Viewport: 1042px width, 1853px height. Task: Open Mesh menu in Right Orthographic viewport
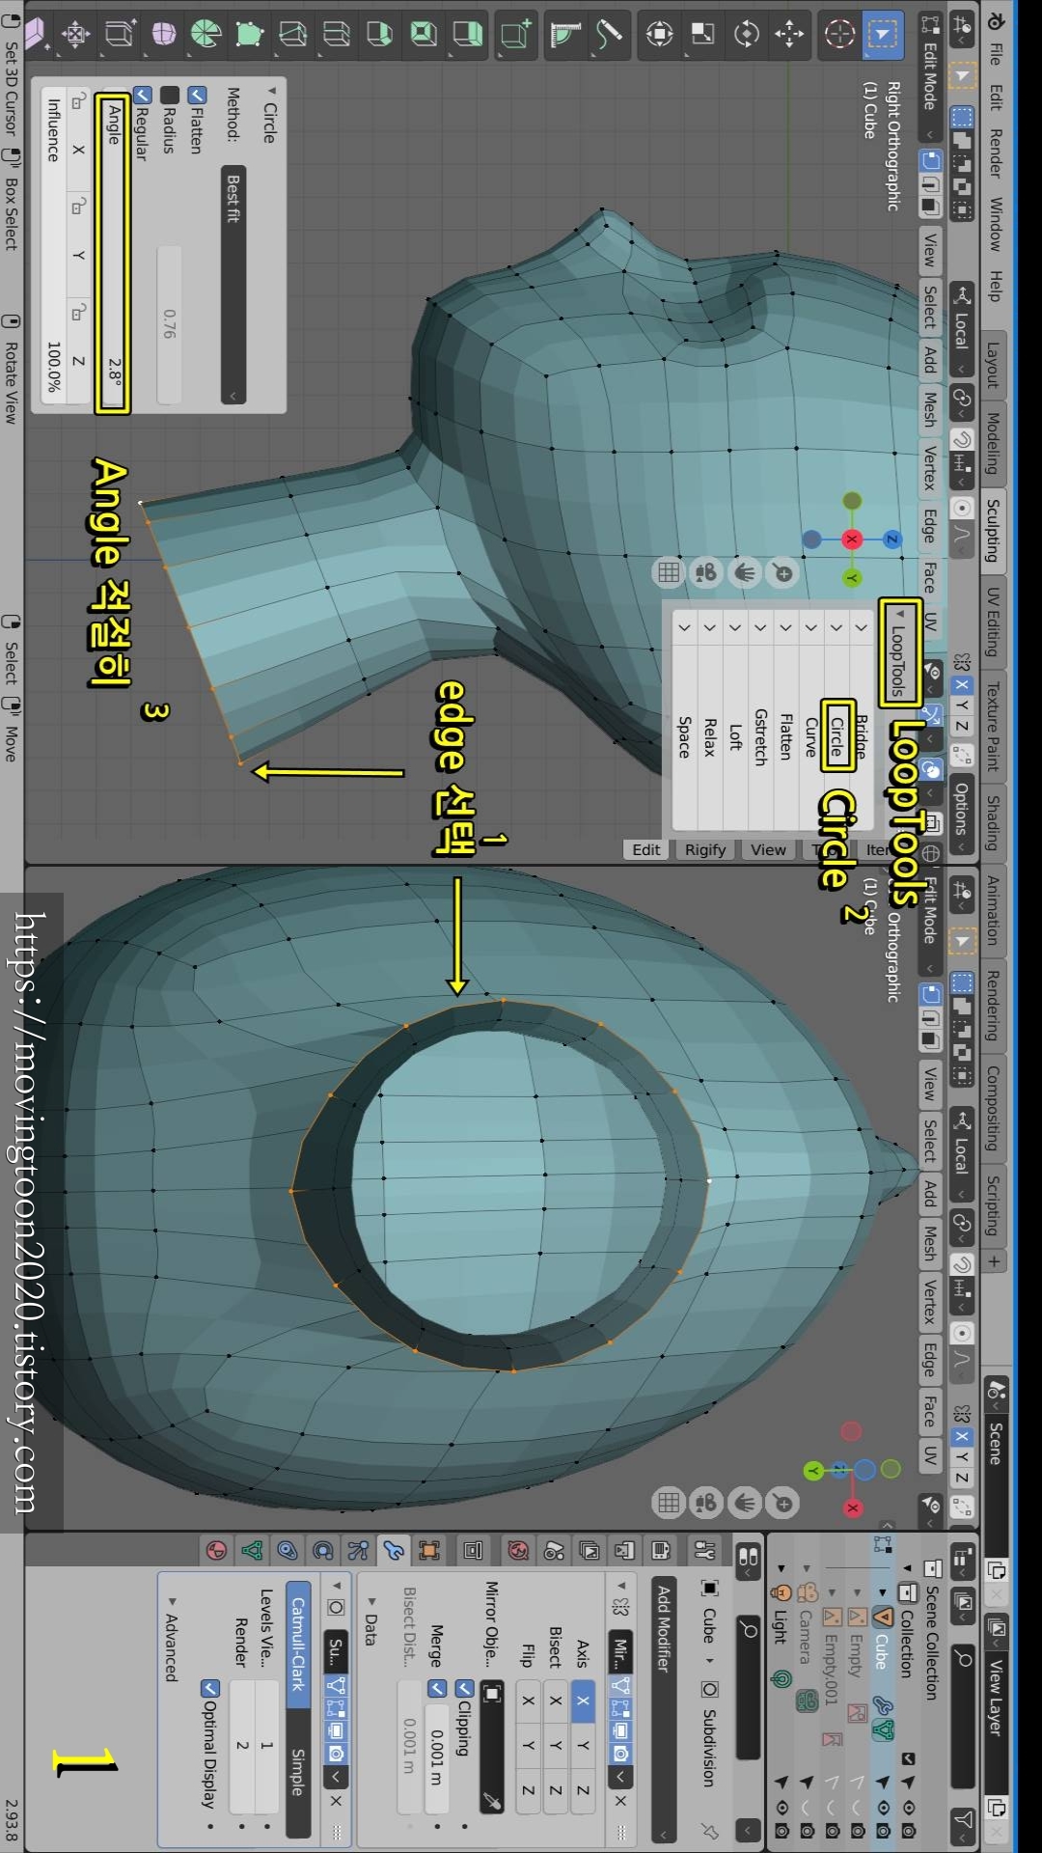pos(930,410)
